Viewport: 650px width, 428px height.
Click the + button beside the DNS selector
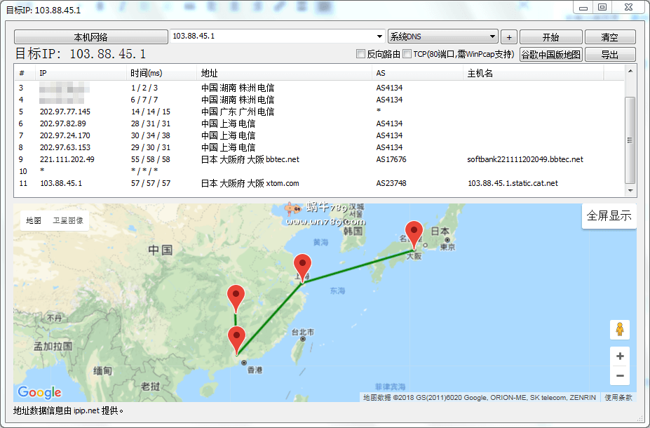tap(508, 36)
